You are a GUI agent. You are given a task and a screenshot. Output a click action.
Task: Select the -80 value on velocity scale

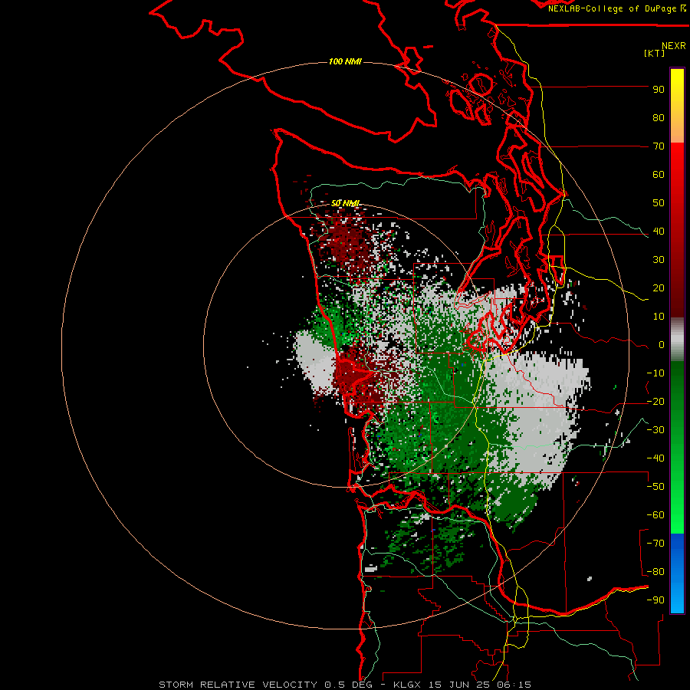pos(655,572)
